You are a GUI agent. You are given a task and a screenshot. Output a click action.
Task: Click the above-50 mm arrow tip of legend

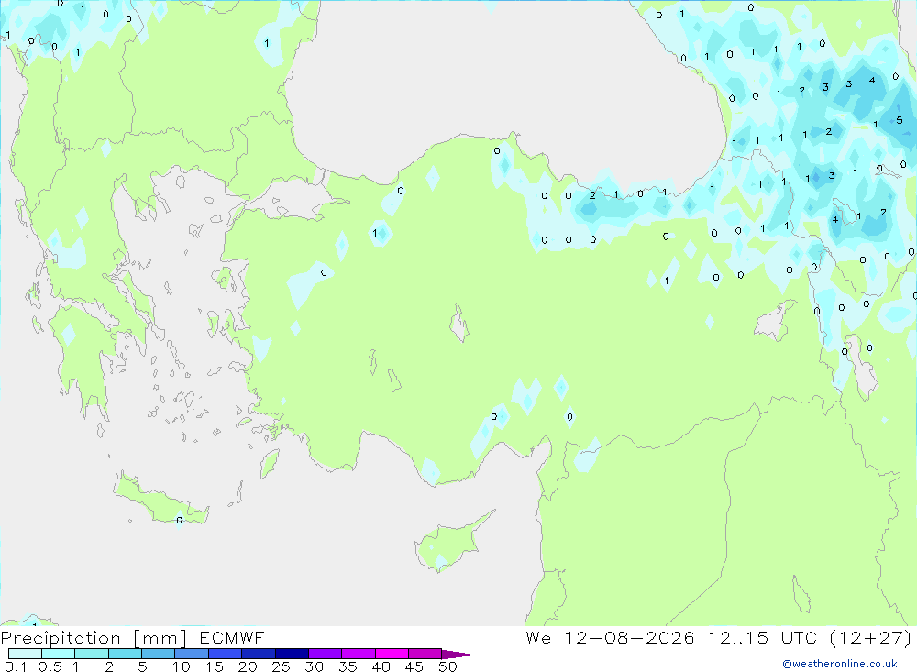coord(458,655)
